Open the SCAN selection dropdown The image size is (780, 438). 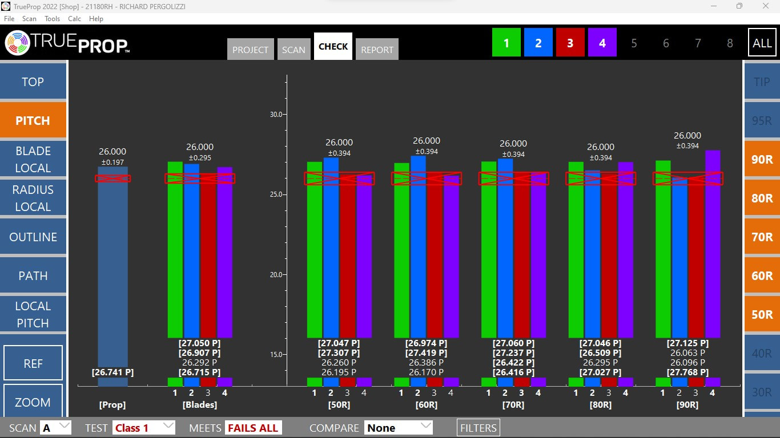click(x=55, y=428)
